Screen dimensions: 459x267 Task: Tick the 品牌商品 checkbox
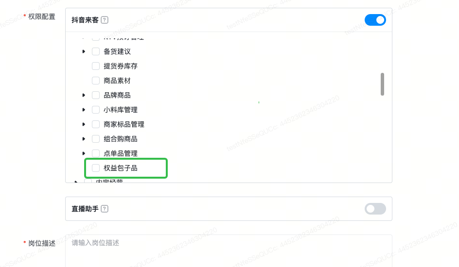[x=96, y=95]
